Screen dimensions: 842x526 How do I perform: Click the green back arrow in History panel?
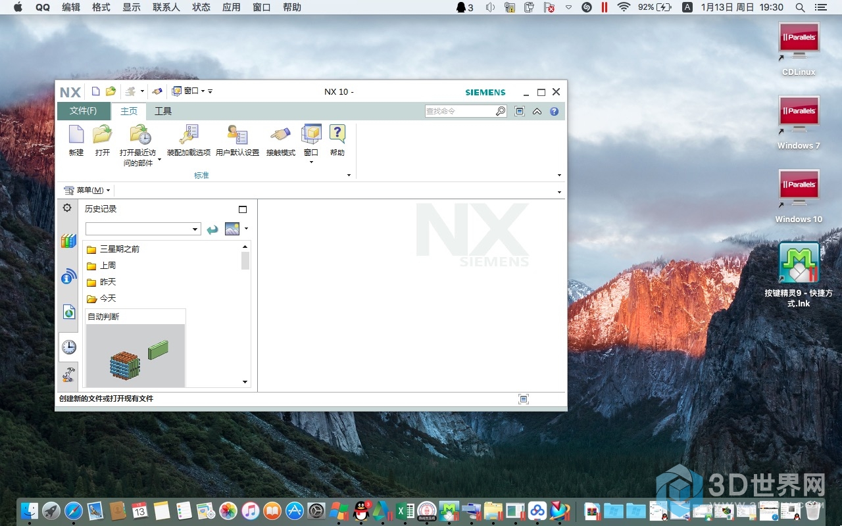(212, 229)
